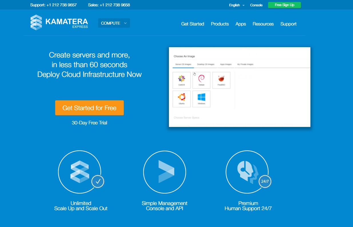The image size is (353, 227).
Task: Click the Sales phone number
Action: (x=109, y=5)
